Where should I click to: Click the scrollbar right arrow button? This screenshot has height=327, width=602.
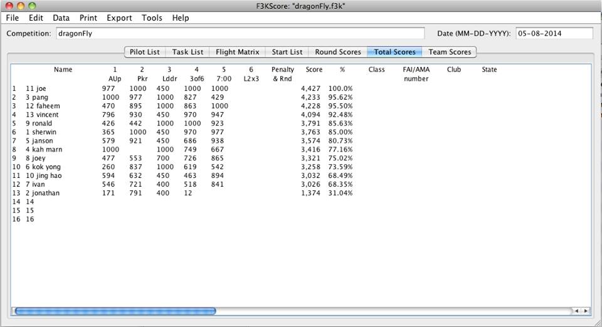[x=586, y=311]
